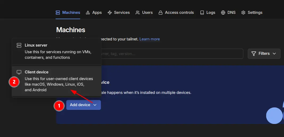Image resolution: width=284 pixels, height=137 pixels.
Task: Expand the Filters dropdown chevron
Action: 274,53
